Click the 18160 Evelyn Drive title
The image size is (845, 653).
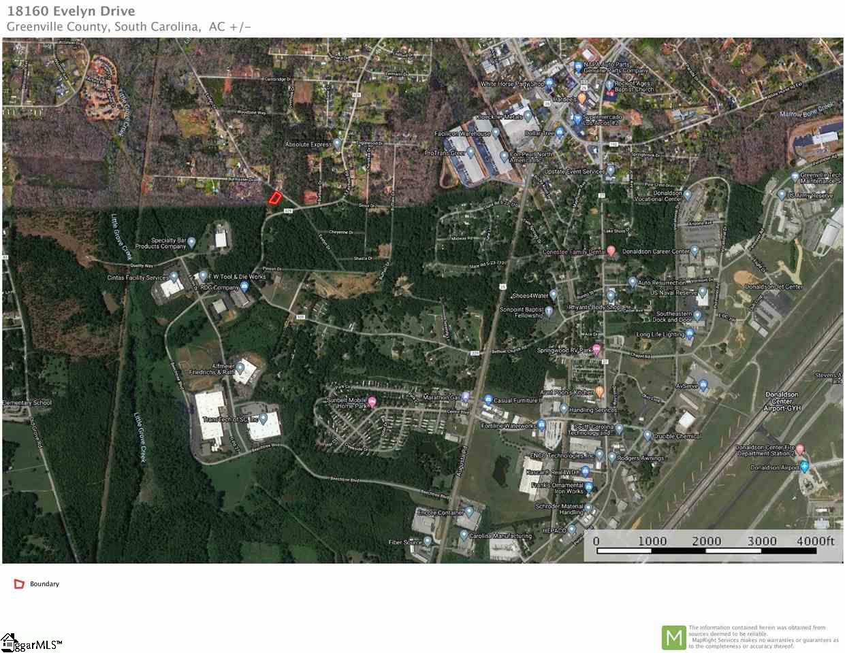pyautogui.click(x=71, y=11)
